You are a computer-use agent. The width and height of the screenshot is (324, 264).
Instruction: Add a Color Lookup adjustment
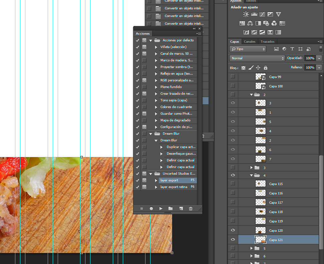282,23
